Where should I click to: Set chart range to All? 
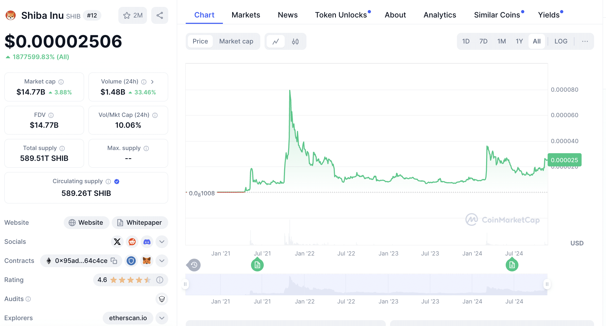click(537, 41)
